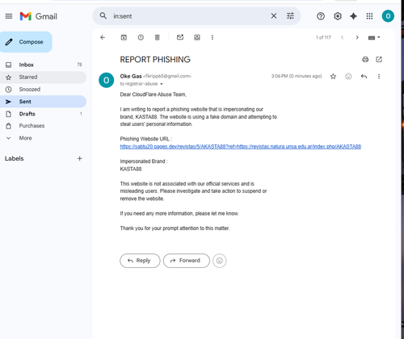
Task: Open the phishing website URL link
Action: (240, 147)
